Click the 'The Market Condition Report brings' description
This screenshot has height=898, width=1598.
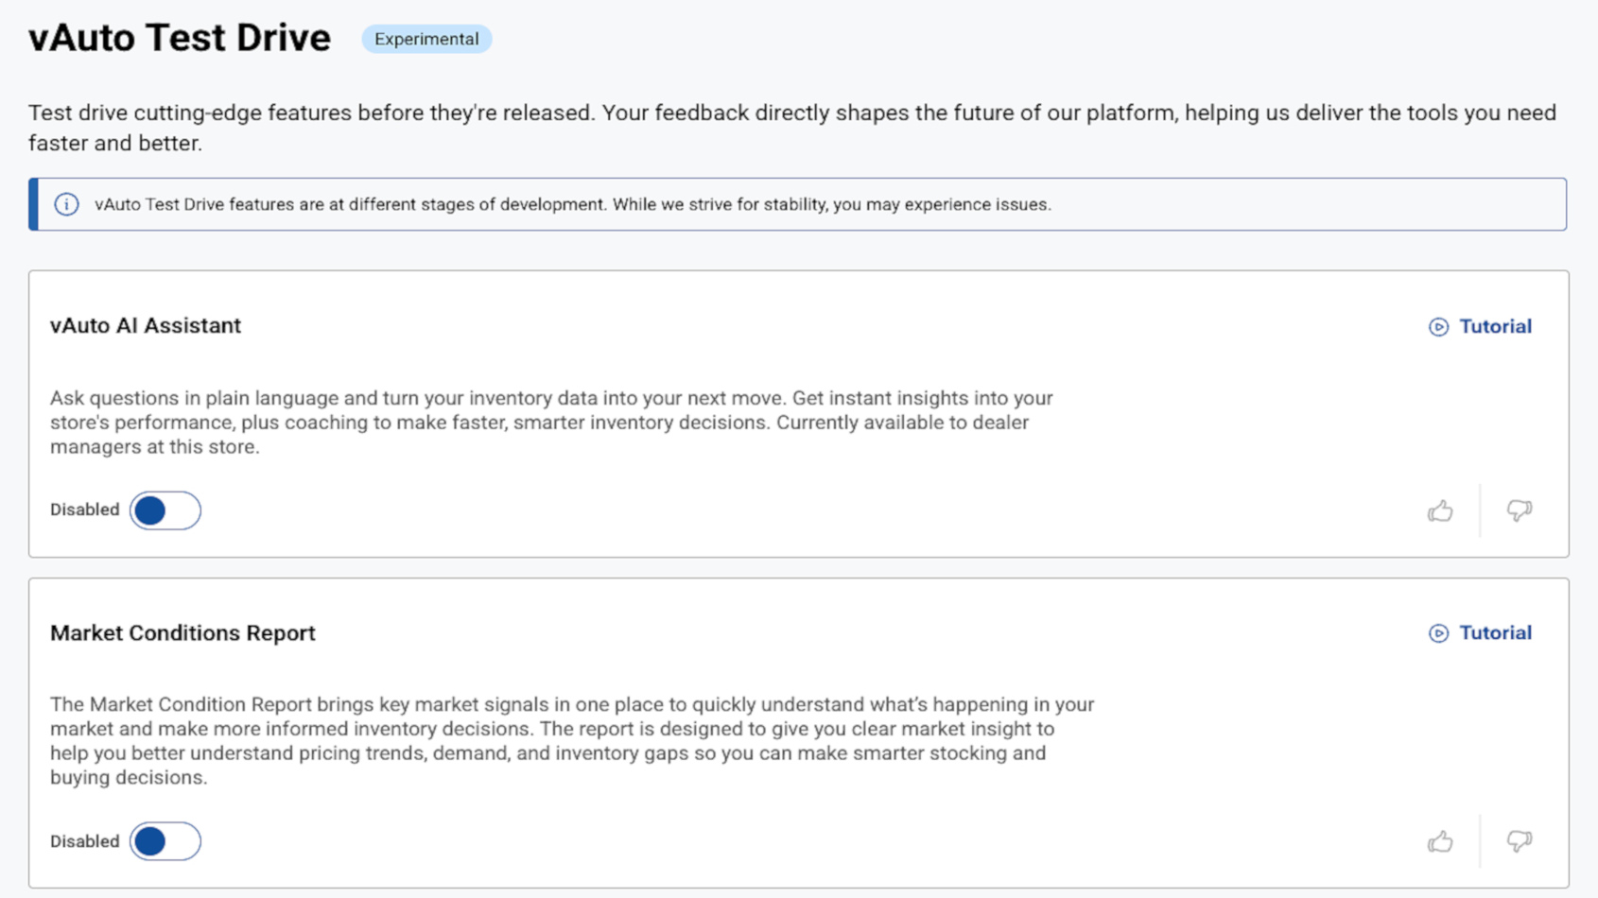(572, 741)
